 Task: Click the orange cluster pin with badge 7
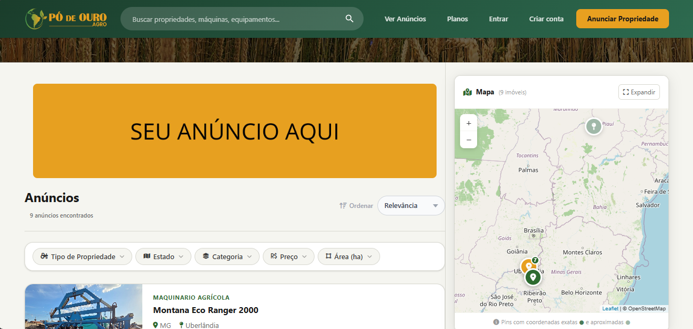[x=528, y=266]
